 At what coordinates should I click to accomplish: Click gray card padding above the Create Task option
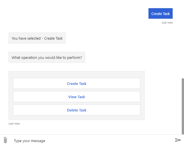[x=77, y=74]
